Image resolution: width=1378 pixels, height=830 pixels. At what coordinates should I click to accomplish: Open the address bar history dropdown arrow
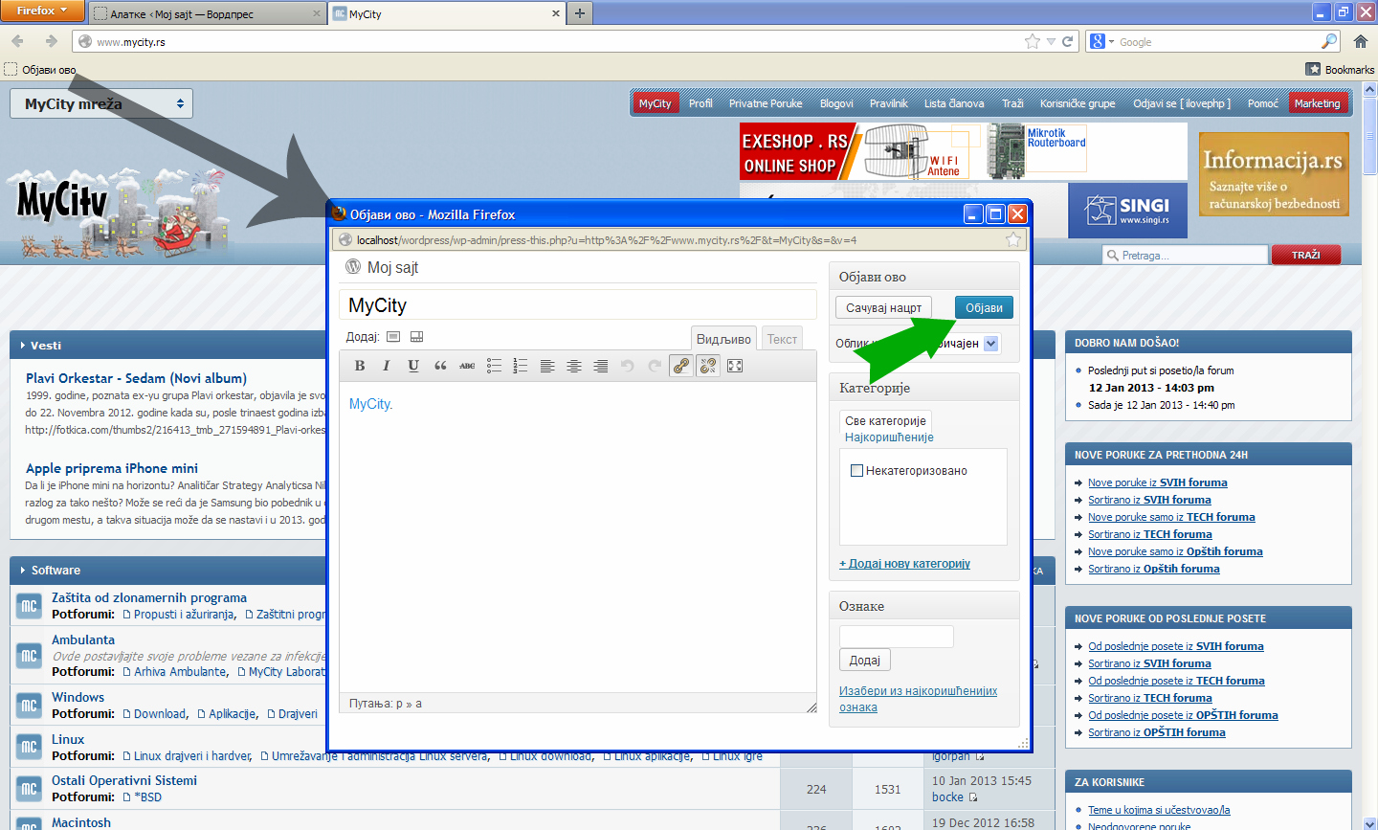[1051, 41]
